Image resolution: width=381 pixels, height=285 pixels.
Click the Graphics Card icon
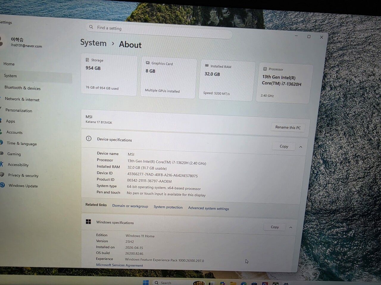click(148, 63)
